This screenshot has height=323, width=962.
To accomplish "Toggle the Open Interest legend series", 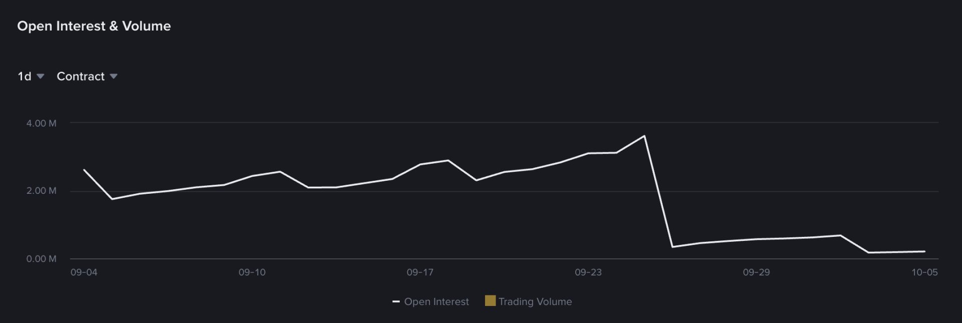I will click(x=430, y=301).
